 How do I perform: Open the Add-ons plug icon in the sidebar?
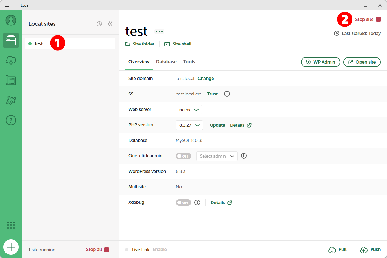(x=11, y=100)
